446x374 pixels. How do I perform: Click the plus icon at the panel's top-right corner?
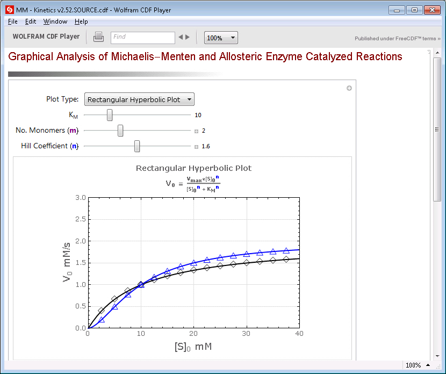pos(349,88)
